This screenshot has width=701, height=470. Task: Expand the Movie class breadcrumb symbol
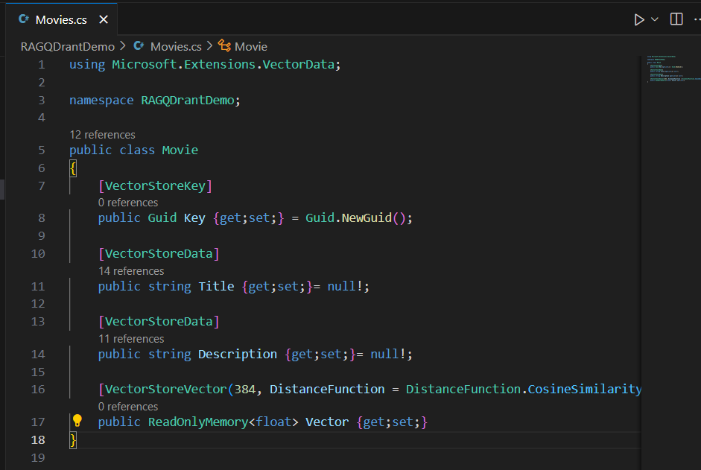[251, 46]
